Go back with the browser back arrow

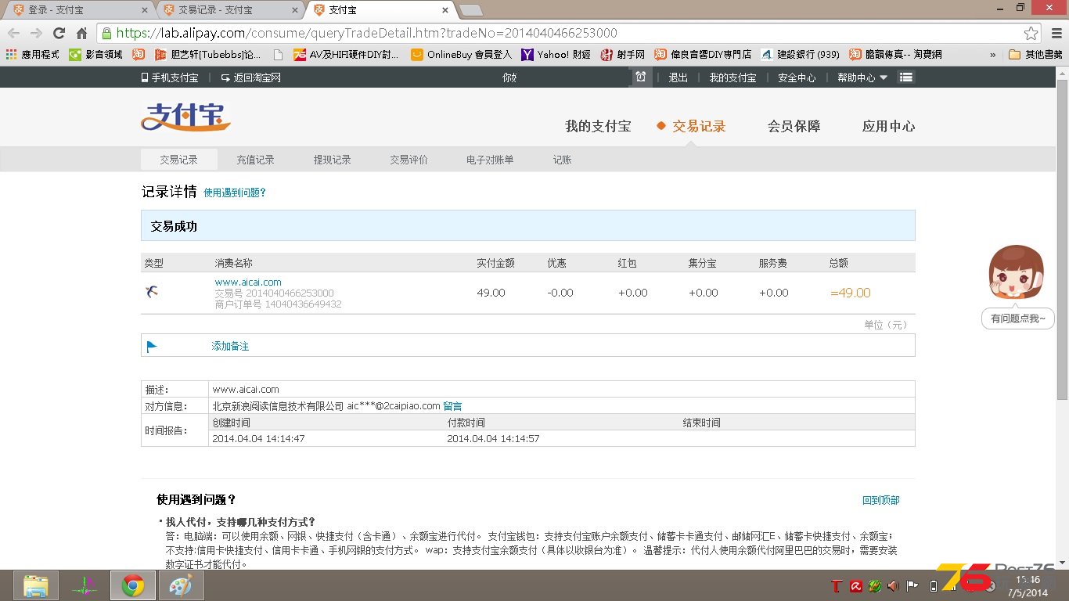pyautogui.click(x=13, y=33)
